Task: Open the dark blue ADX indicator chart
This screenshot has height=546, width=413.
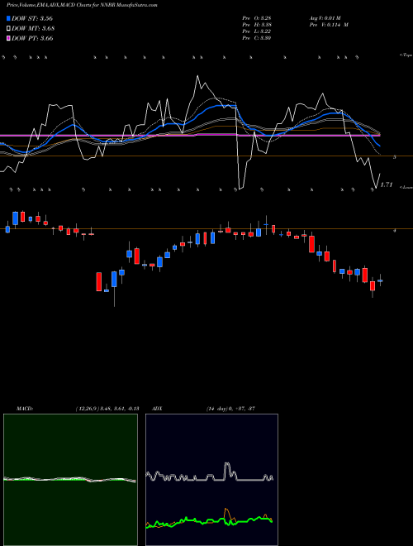Action: pos(211,480)
